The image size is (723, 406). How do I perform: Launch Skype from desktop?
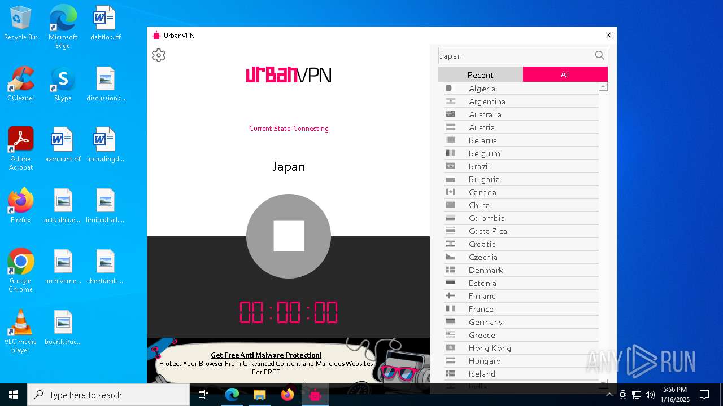tap(63, 84)
